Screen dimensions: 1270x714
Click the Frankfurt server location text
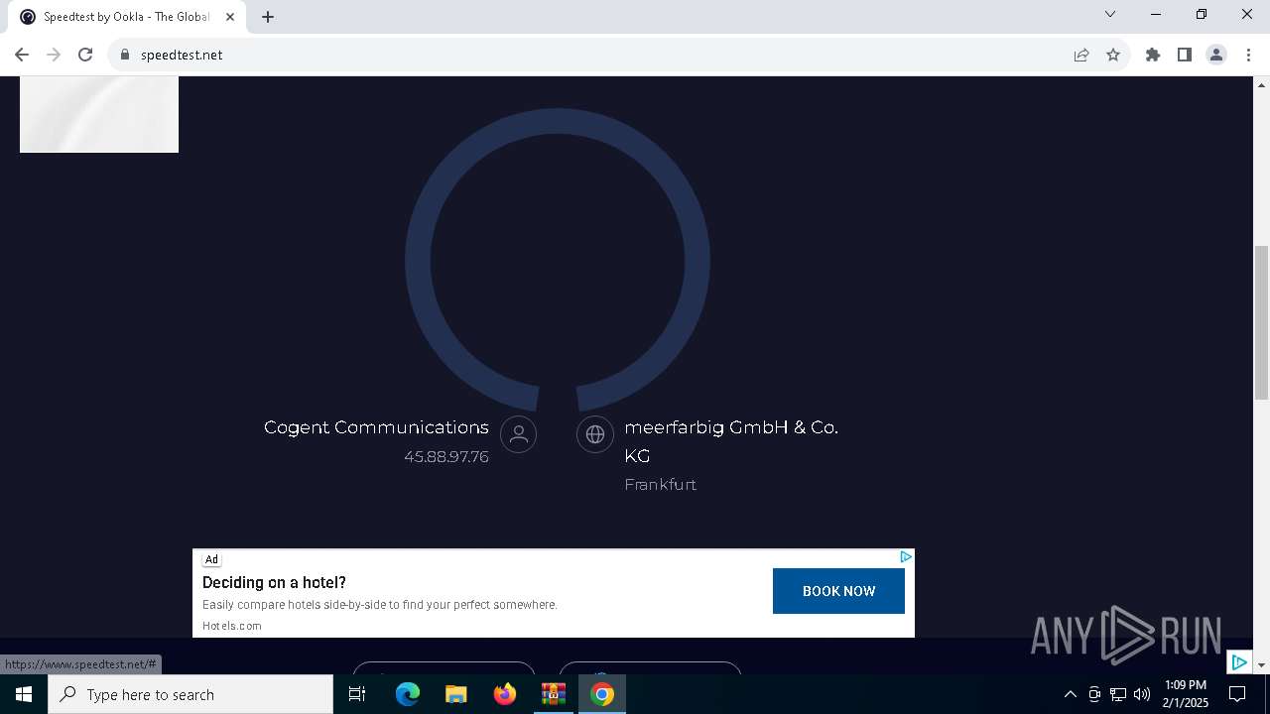pos(660,485)
